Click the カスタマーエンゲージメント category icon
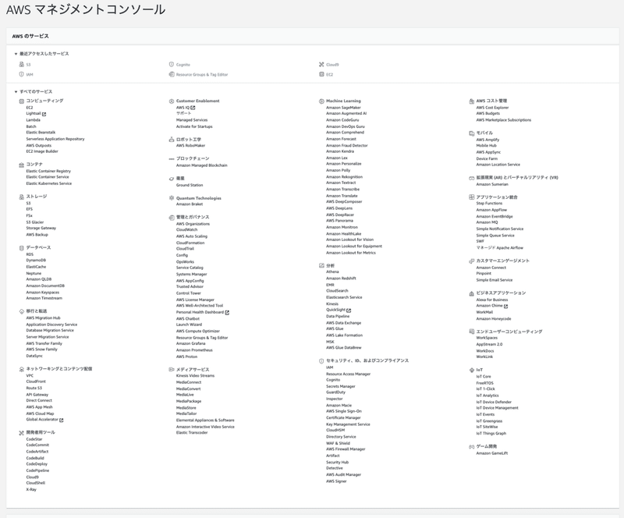This screenshot has height=518, width=624. point(472,261)
